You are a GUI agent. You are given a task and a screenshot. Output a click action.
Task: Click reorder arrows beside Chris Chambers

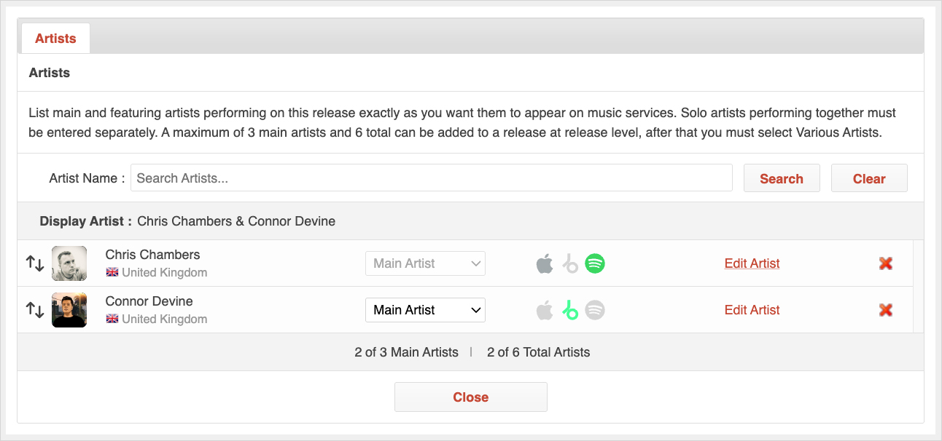coord(35,263)
